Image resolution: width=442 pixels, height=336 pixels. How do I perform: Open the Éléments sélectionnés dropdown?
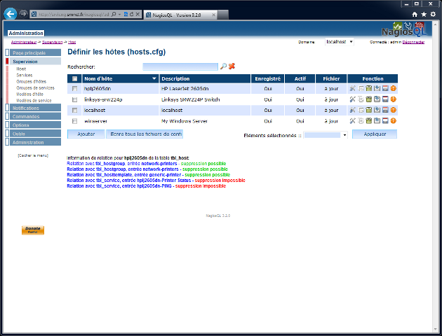(x=326, y=134)
